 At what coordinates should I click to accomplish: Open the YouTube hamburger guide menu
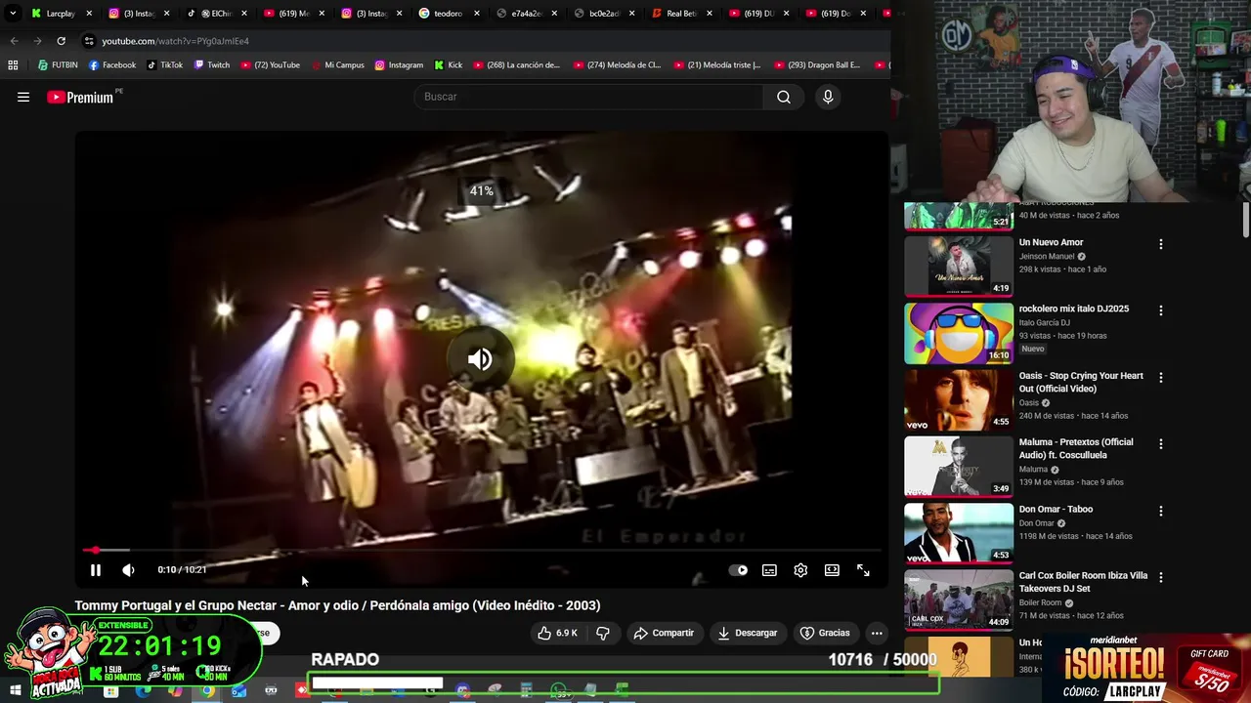click(23, 97)
